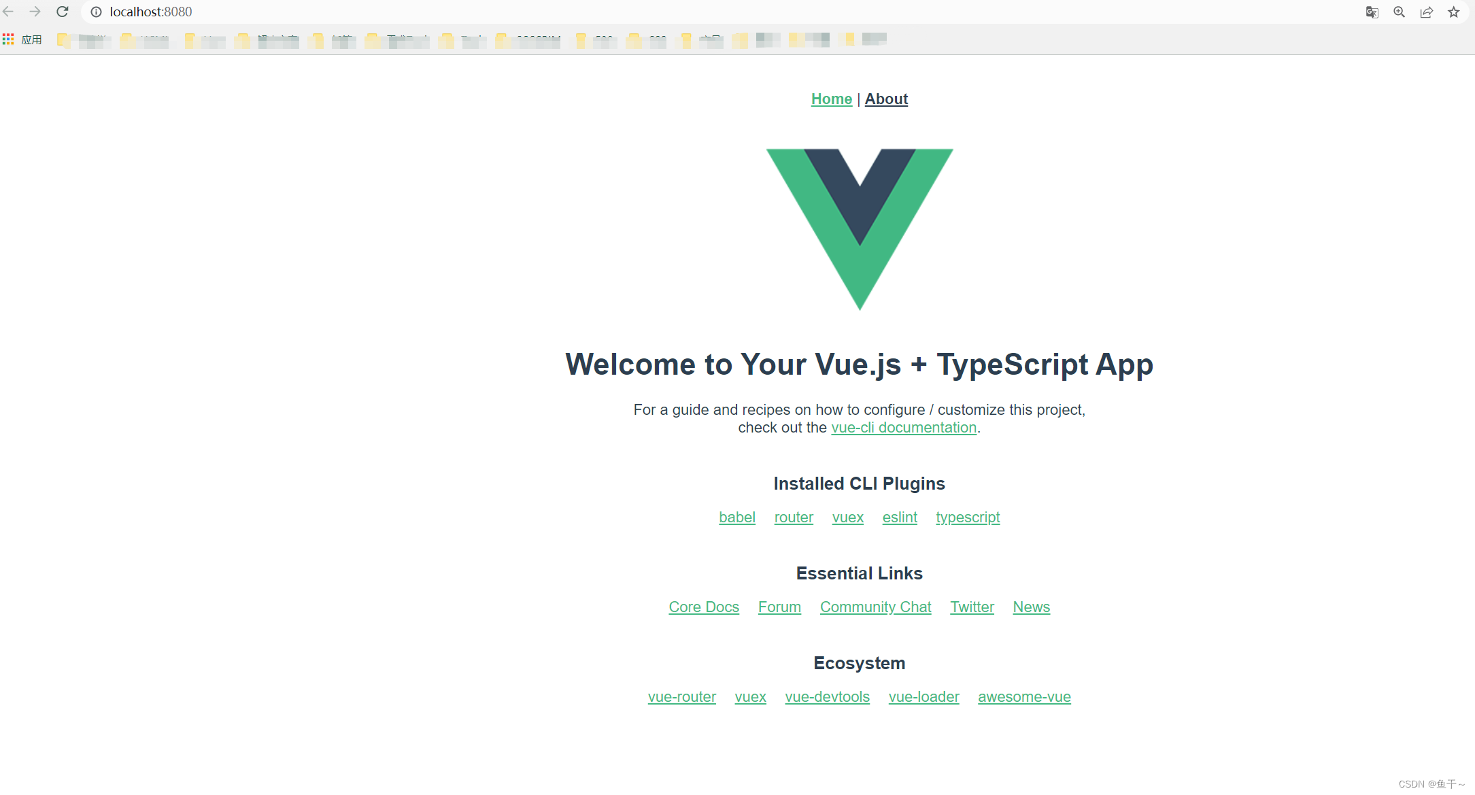Viewport: 1475px width, 795px height.
Task: Click the Forum essential link
Action: tap(778, 607)
